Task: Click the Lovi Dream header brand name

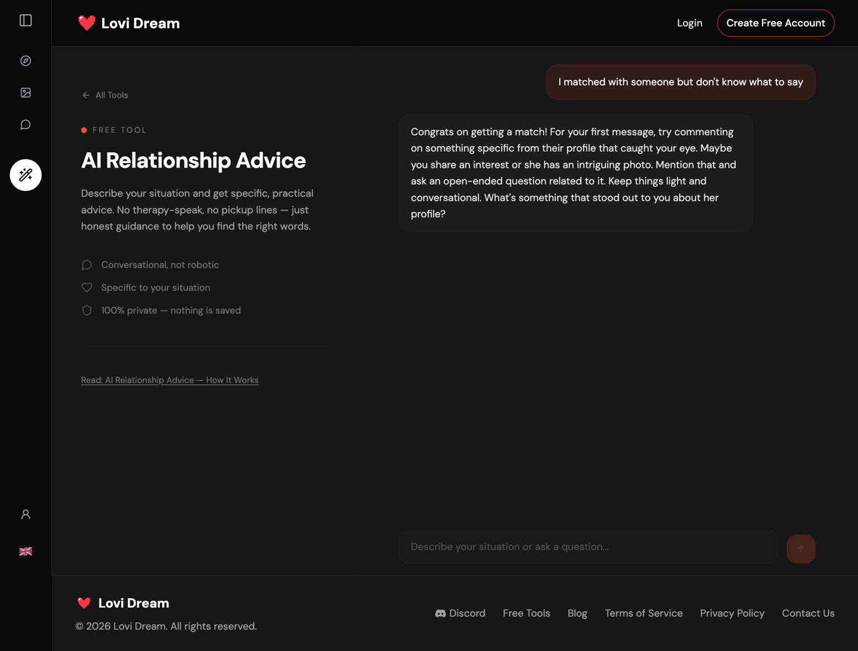Action: [x=140, y=23]
